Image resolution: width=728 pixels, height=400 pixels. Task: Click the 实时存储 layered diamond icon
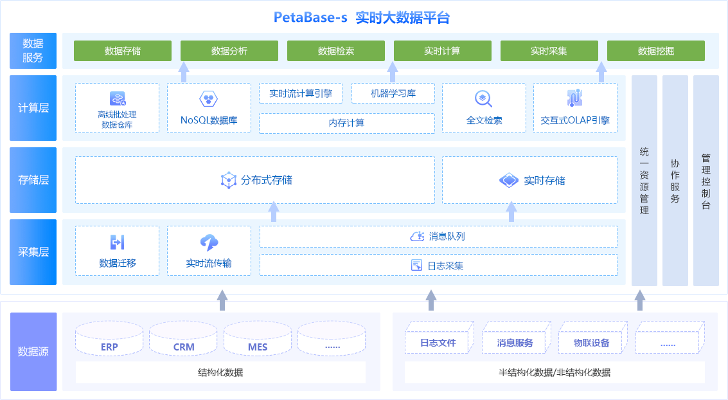(509, 180)
